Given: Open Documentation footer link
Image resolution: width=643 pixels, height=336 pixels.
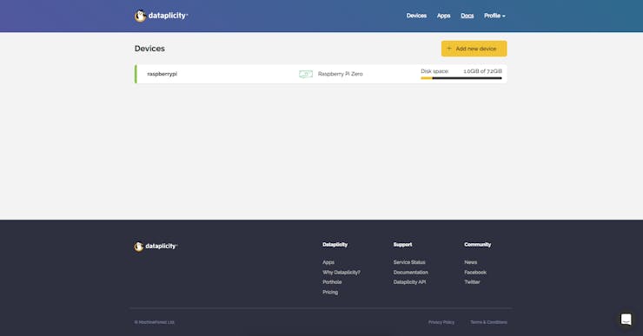Looking at the screenshot, I should click(x=410, y=272).
